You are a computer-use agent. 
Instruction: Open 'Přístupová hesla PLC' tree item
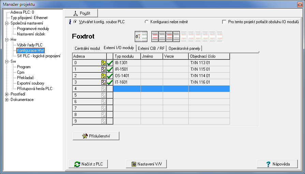[34, 89]
